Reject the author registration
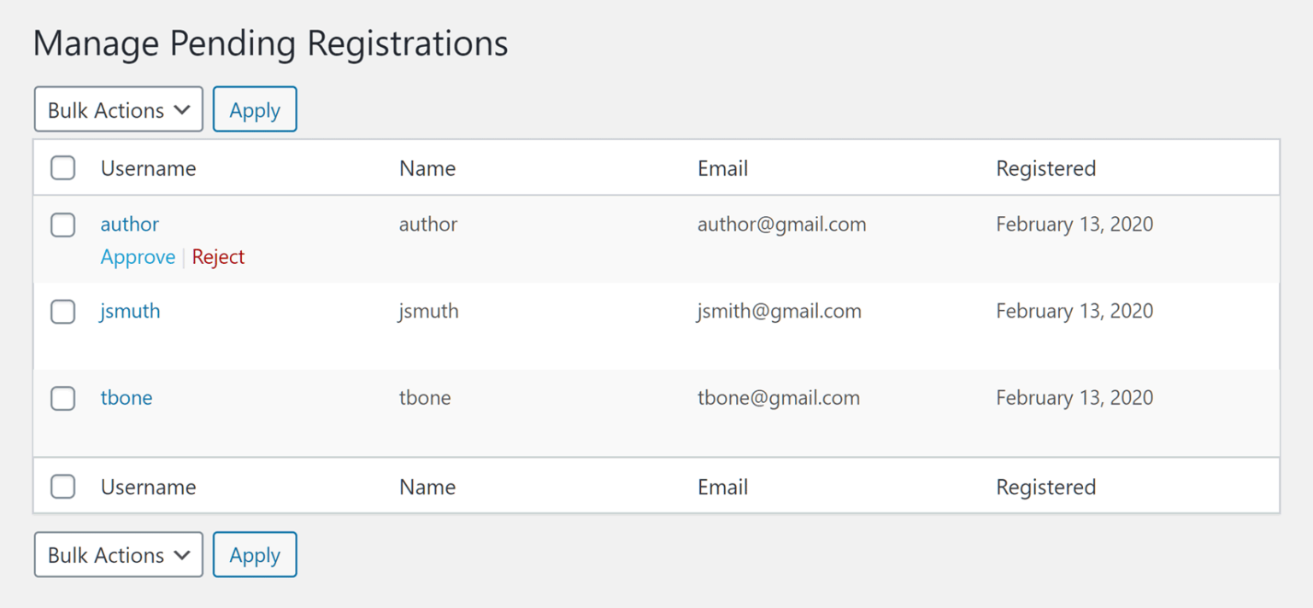The image size is (1313, 608). pos(218,257)
